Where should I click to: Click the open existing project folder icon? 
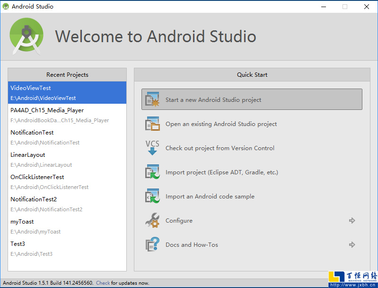click(152, 124)
